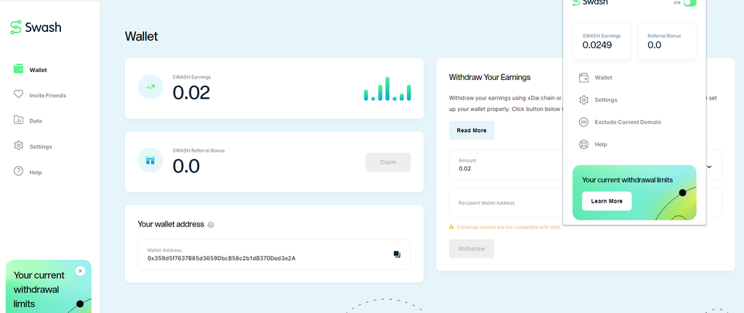
Task: Click the Swash logo in sidebar
Action: tap(36, 27)
